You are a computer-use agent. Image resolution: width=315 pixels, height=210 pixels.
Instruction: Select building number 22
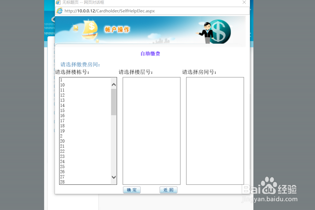pos(85,151)
